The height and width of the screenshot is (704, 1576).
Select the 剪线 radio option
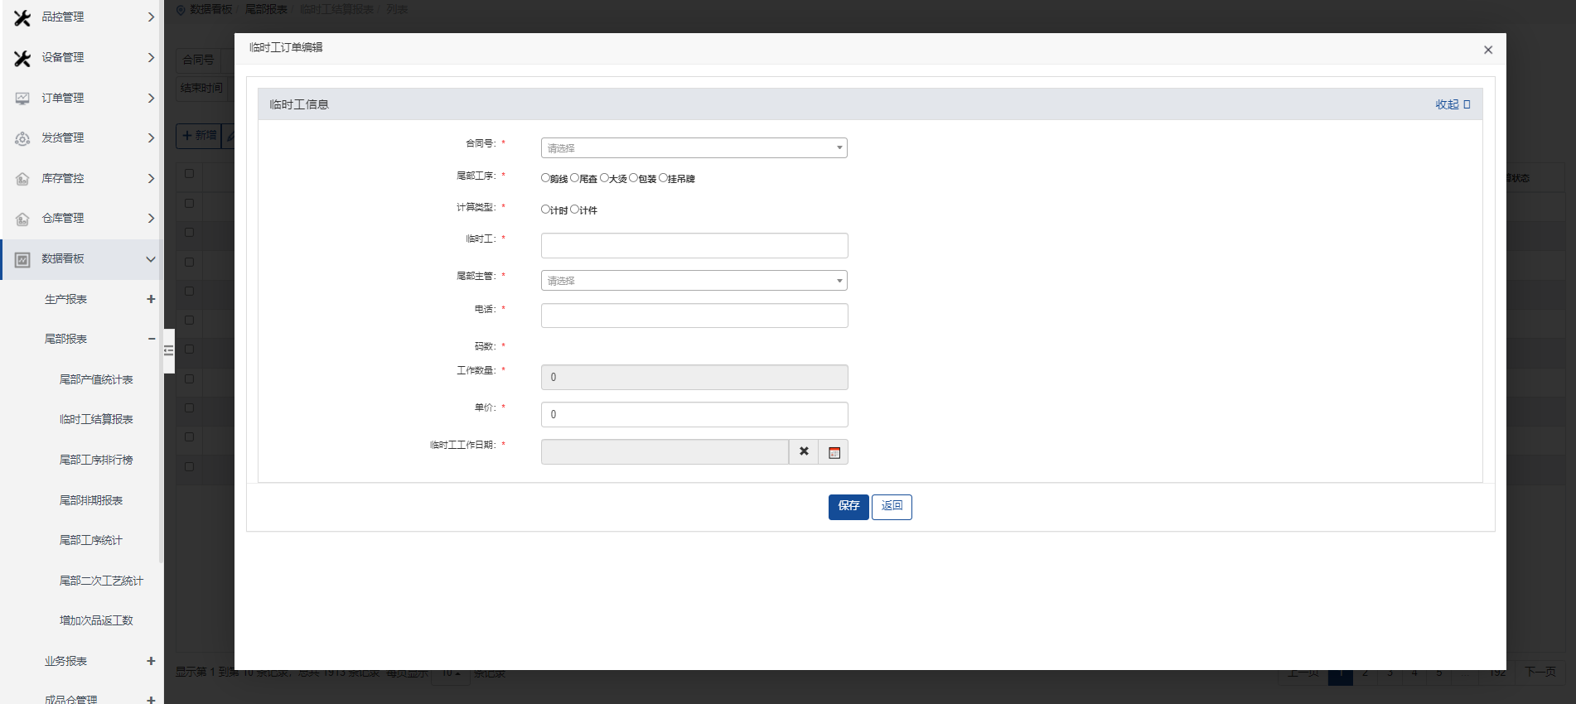point(545,178)
